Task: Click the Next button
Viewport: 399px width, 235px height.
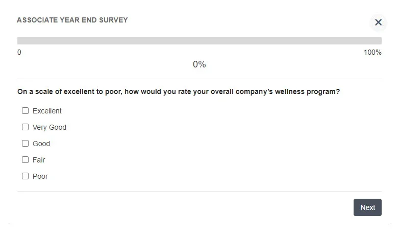Action: click(x=367, y=207)
